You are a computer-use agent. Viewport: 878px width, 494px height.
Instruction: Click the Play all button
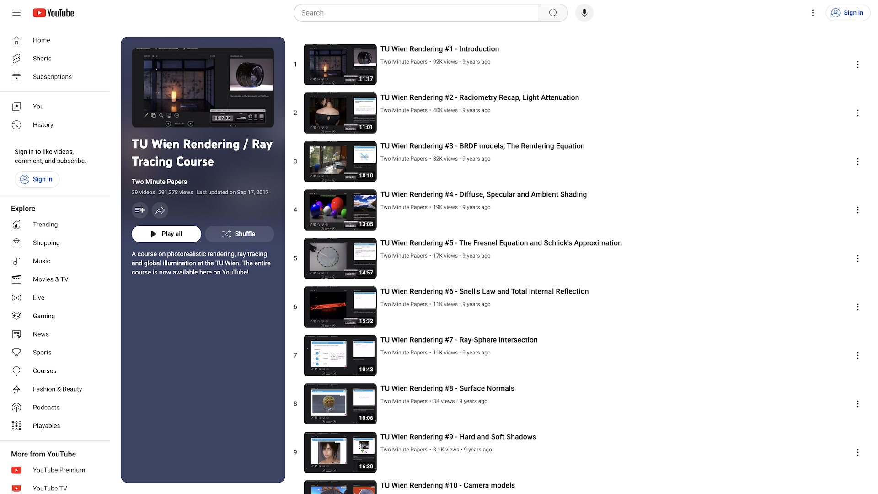pos(166,234)
